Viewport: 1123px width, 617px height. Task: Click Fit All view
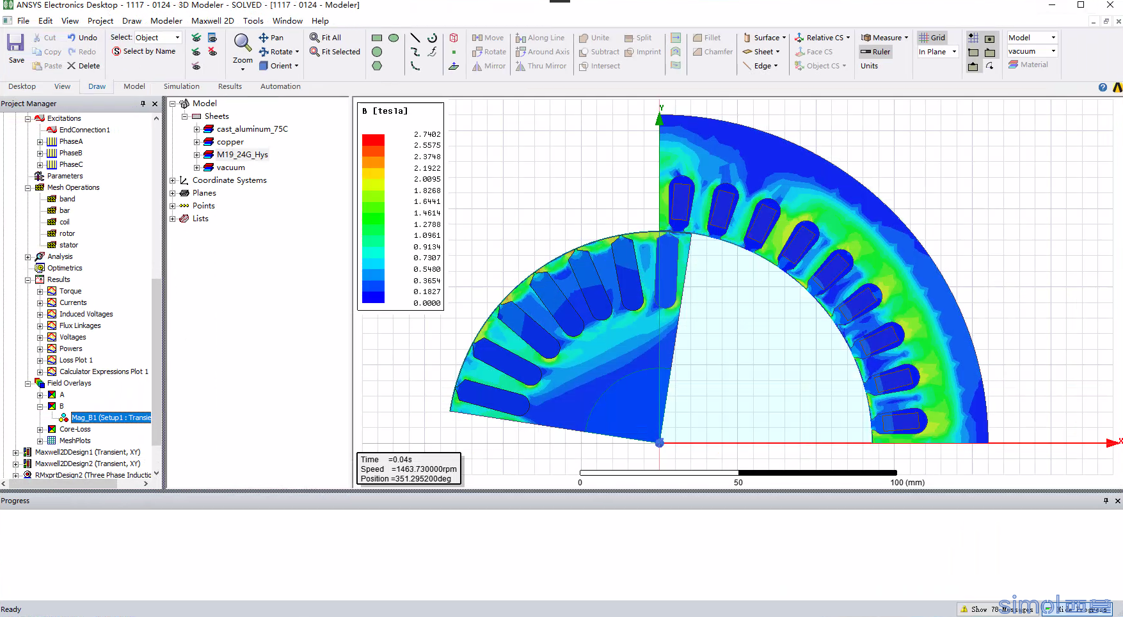pyautogui.click(x=325, y=38)
